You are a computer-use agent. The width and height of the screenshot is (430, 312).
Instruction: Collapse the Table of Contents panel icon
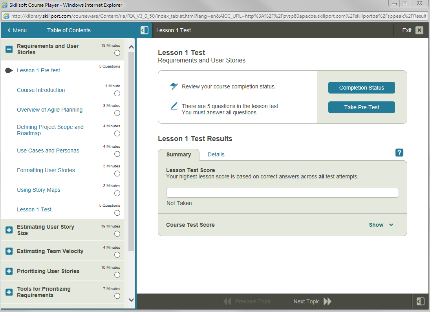144,30
